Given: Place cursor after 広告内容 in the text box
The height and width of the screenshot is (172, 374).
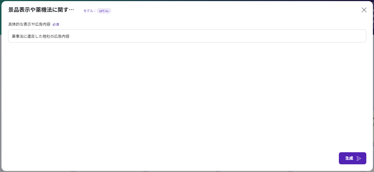Looking at the screenshot, I should pos(70,36).
